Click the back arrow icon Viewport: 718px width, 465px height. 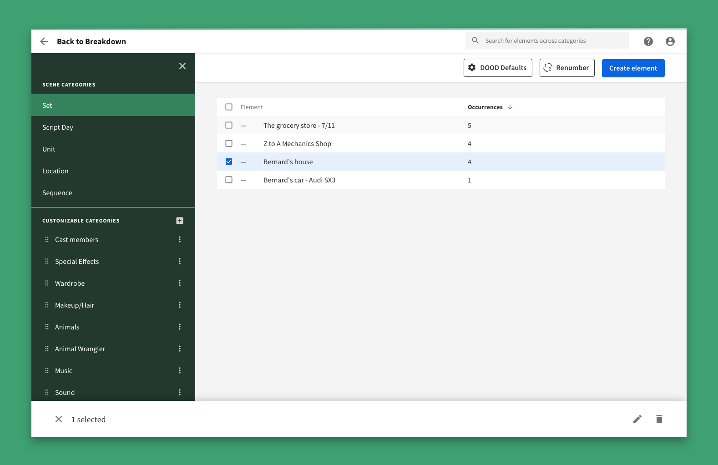44,41
